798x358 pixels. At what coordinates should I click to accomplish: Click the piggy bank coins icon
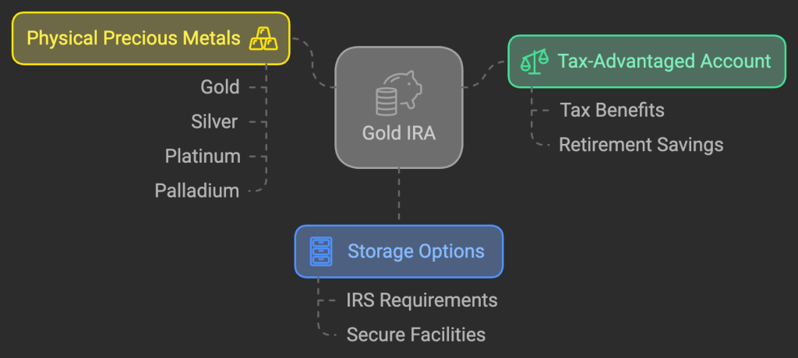click(x=399, y=93)
